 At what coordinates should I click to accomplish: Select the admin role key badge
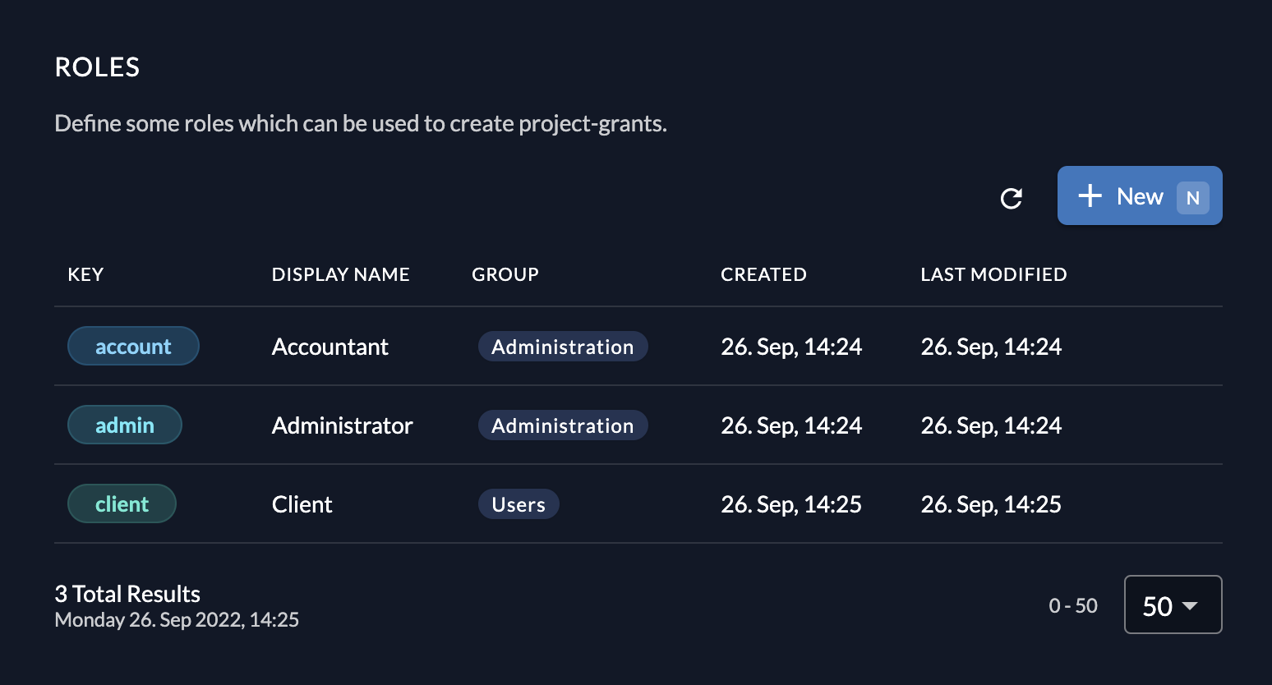click(x=125, y=425)
